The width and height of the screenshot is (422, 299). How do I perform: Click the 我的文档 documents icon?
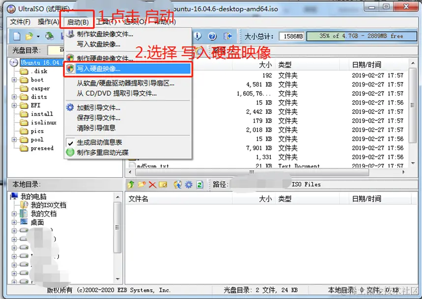24,214
